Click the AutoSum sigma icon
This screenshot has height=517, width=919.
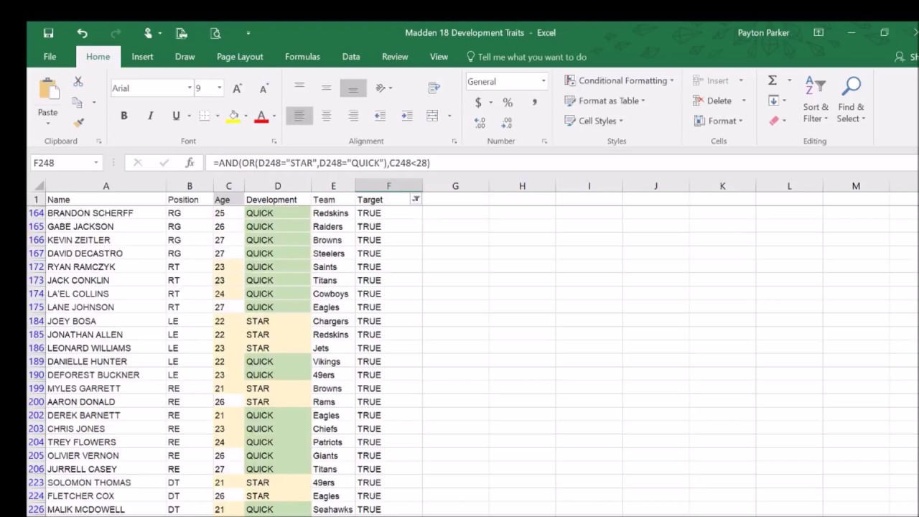coord(773,80)
